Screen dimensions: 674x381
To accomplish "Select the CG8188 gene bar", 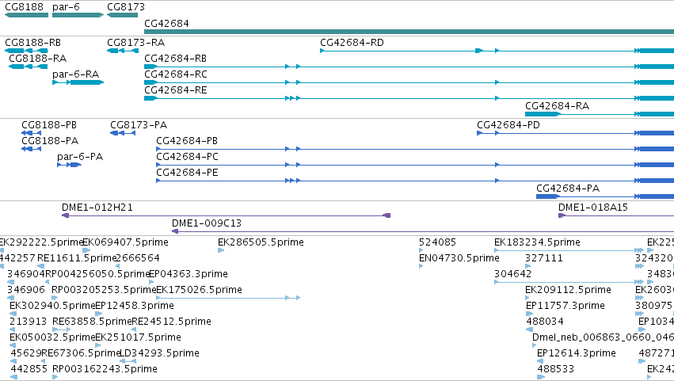I will (x=26, y=15).
